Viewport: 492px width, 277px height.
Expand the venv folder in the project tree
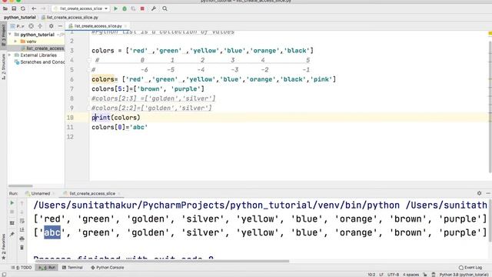coord(15,42)
